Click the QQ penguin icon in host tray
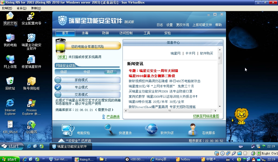Screen dimensions: 278x162 [x=253, y=159]
